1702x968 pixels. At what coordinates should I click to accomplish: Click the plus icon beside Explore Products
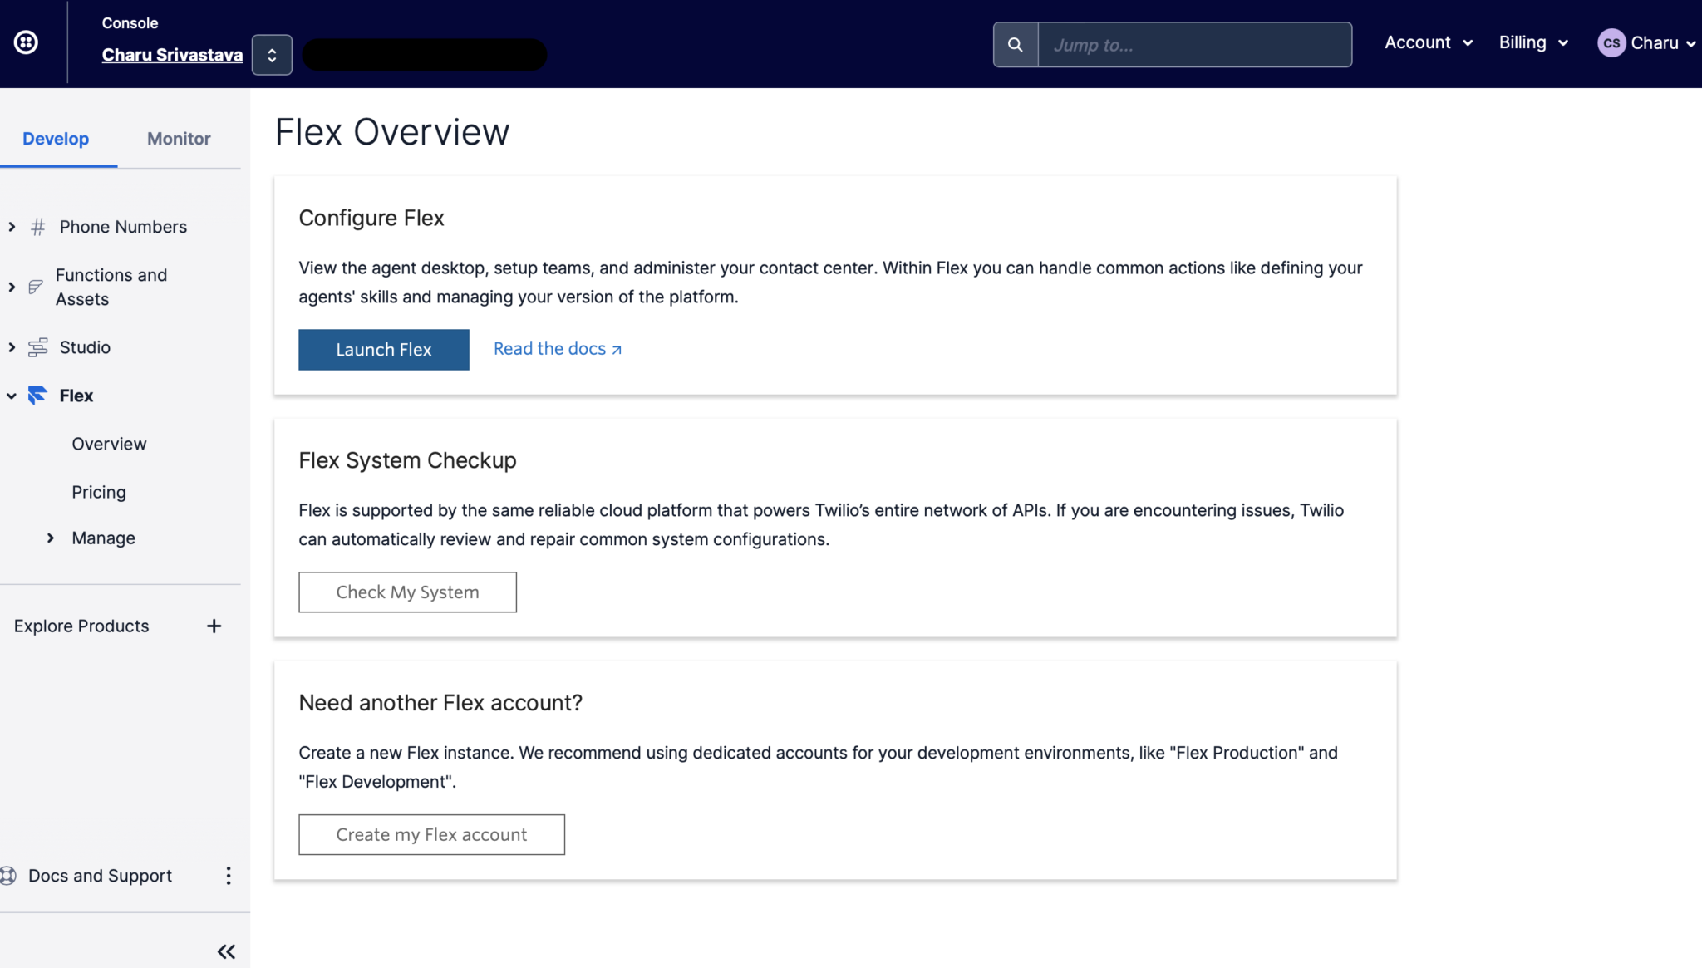point(214,625)
